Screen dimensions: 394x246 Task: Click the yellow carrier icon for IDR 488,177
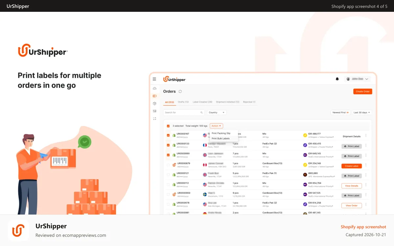305,135
